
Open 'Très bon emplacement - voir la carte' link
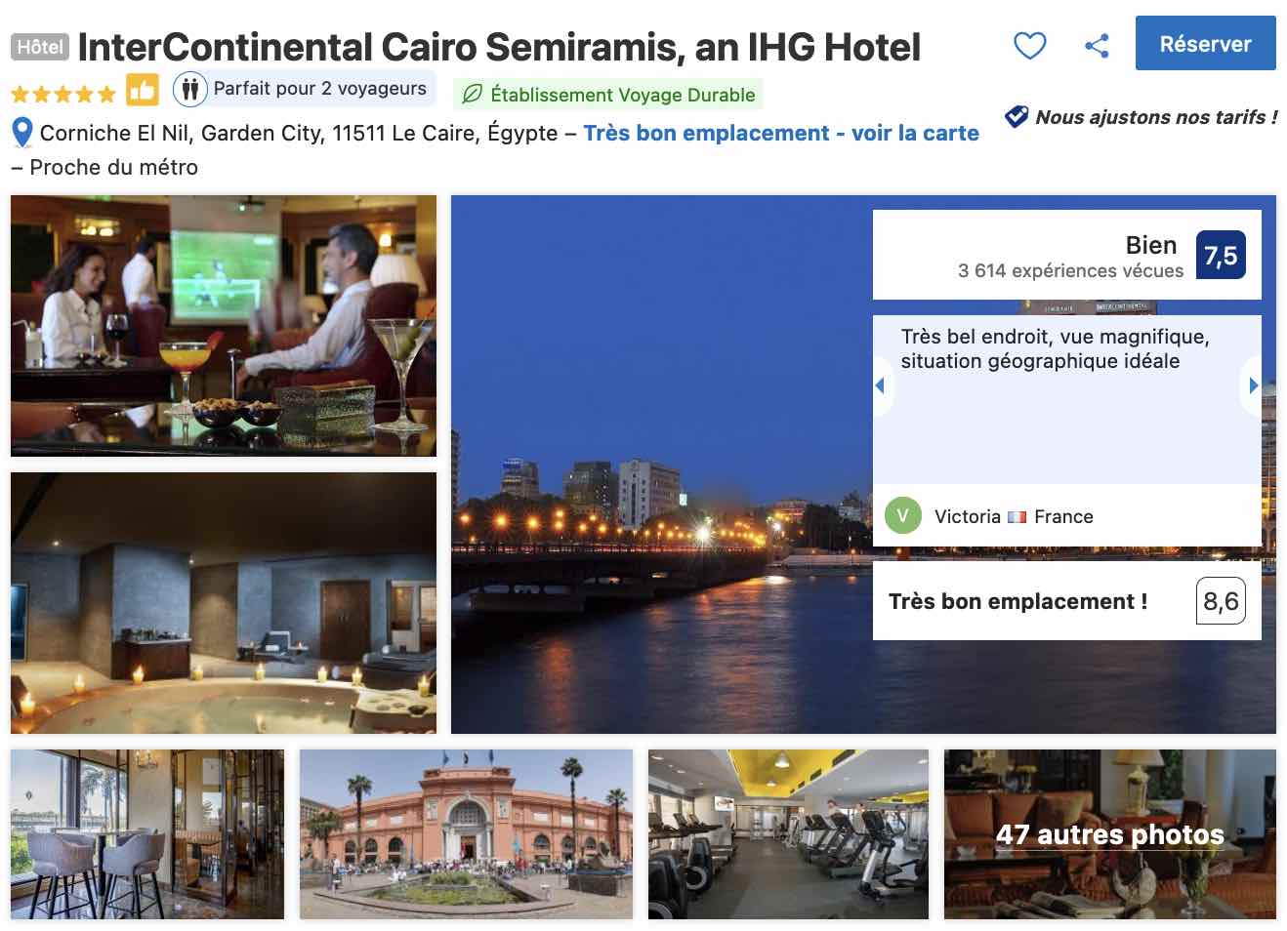click(x=781, y=133)
